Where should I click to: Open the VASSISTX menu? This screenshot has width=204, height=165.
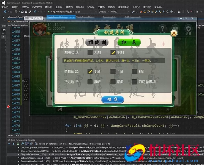coord(37,7)
